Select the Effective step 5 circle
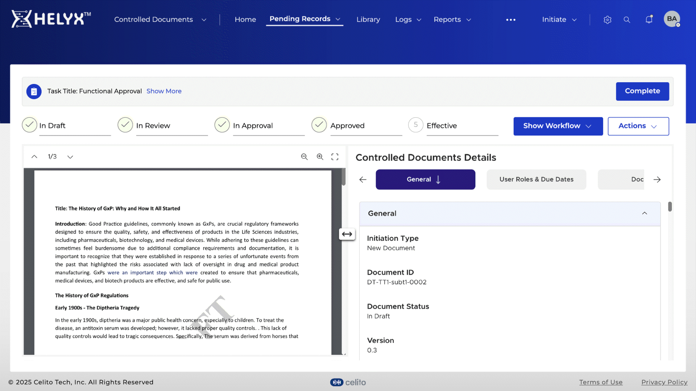Viewport: 696px width, 391px height. (415, 125)
